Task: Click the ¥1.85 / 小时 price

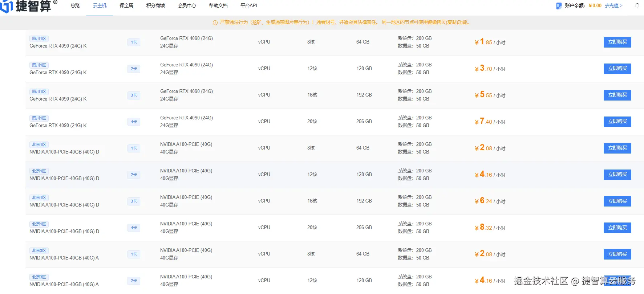Action: pos(490,42)
